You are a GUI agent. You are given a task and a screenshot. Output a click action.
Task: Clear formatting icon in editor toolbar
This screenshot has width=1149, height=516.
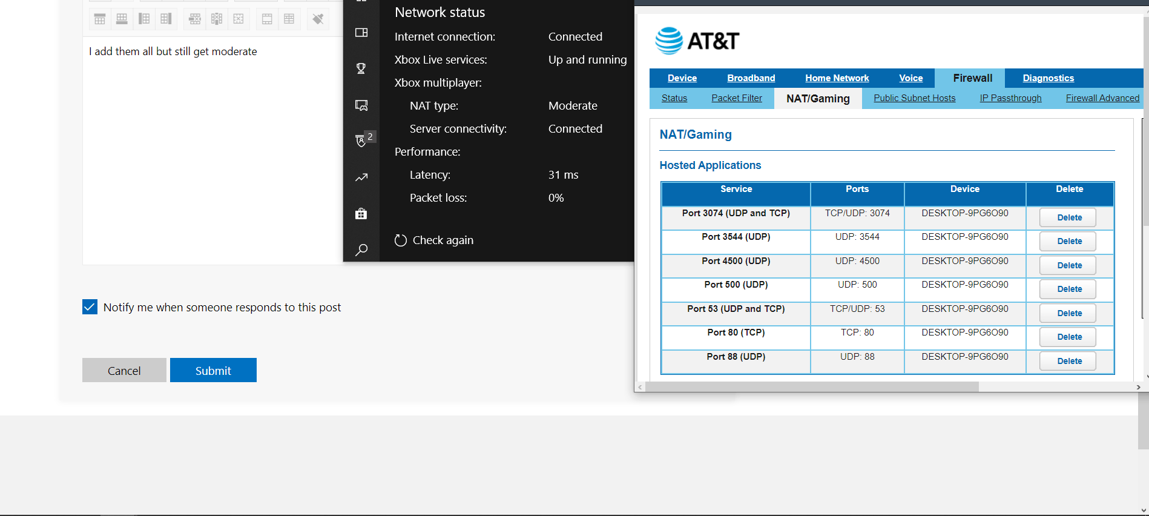click(318, 19)
